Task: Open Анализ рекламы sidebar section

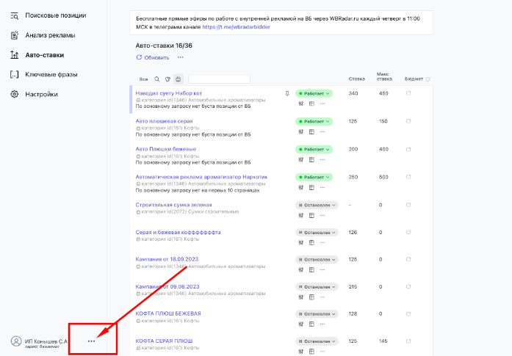Action: [50, 35]
